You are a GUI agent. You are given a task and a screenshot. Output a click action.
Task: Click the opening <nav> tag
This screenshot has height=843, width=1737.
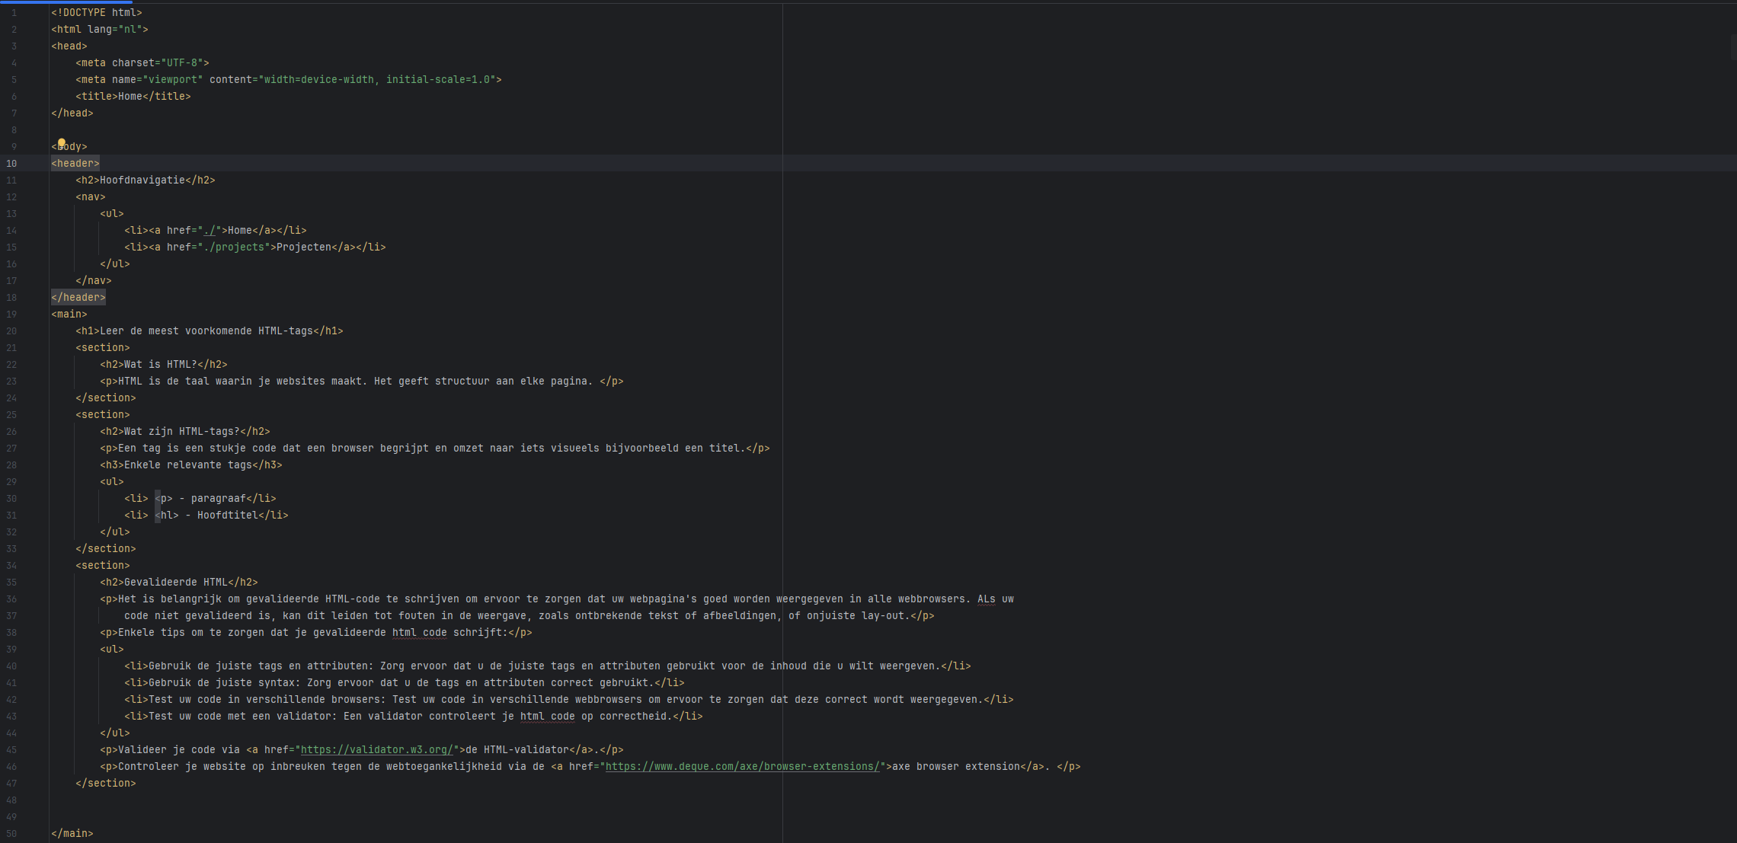tap(91, 197)
